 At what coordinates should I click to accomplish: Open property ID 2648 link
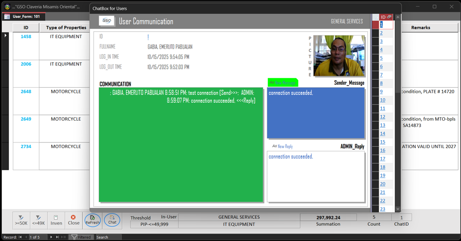[26, 92]
